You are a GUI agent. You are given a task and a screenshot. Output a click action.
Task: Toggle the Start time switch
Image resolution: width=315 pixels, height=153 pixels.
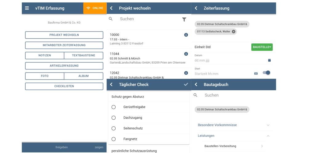click(x=266, y=73)
